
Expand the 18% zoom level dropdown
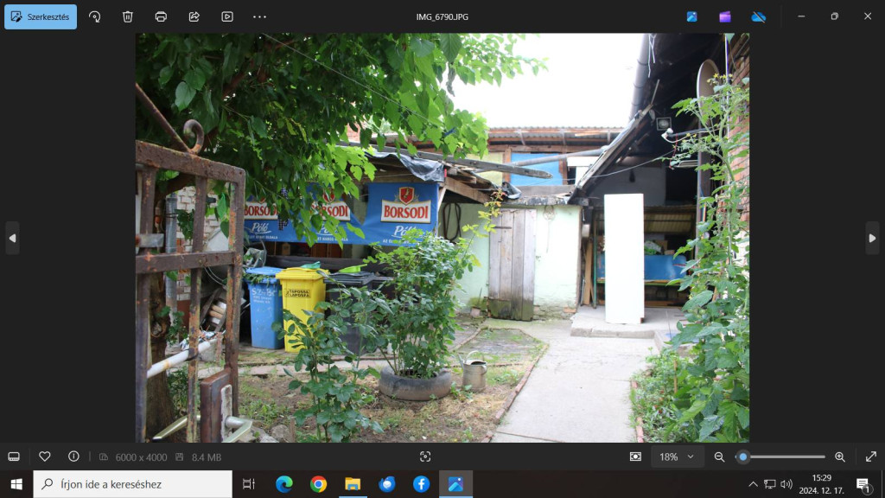click(676, 456)
